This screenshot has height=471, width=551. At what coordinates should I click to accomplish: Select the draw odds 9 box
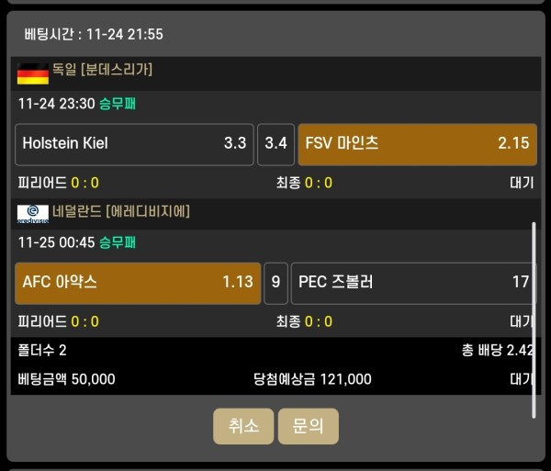pos(275,283)
